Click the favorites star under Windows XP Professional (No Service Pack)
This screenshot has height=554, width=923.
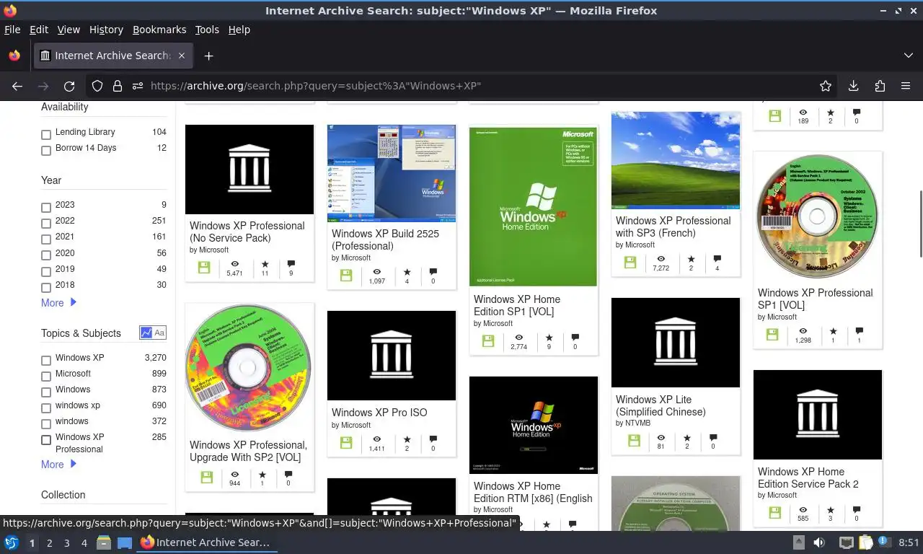265,264
